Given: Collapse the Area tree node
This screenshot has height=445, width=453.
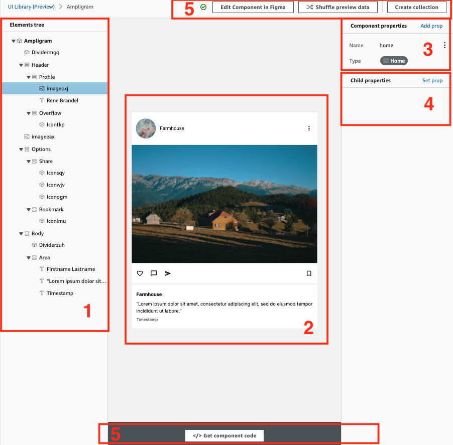Looking at the screenshot, I should (28, 258).
